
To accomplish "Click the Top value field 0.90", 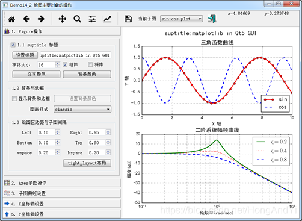I will pyautogui.click(x=97, y=143).
